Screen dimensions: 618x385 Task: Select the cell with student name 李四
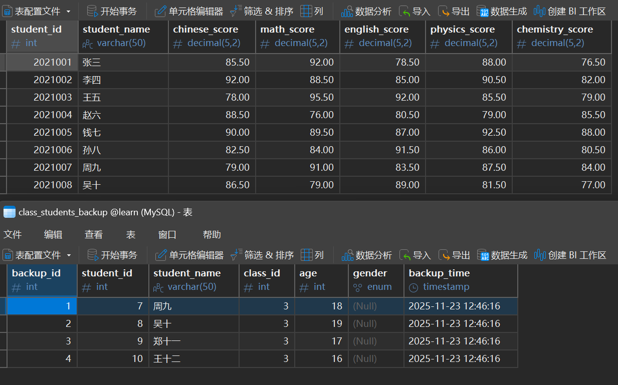click(x=123, y=80)
